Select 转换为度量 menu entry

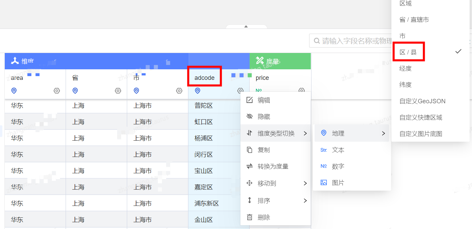[x=273, y=166]
